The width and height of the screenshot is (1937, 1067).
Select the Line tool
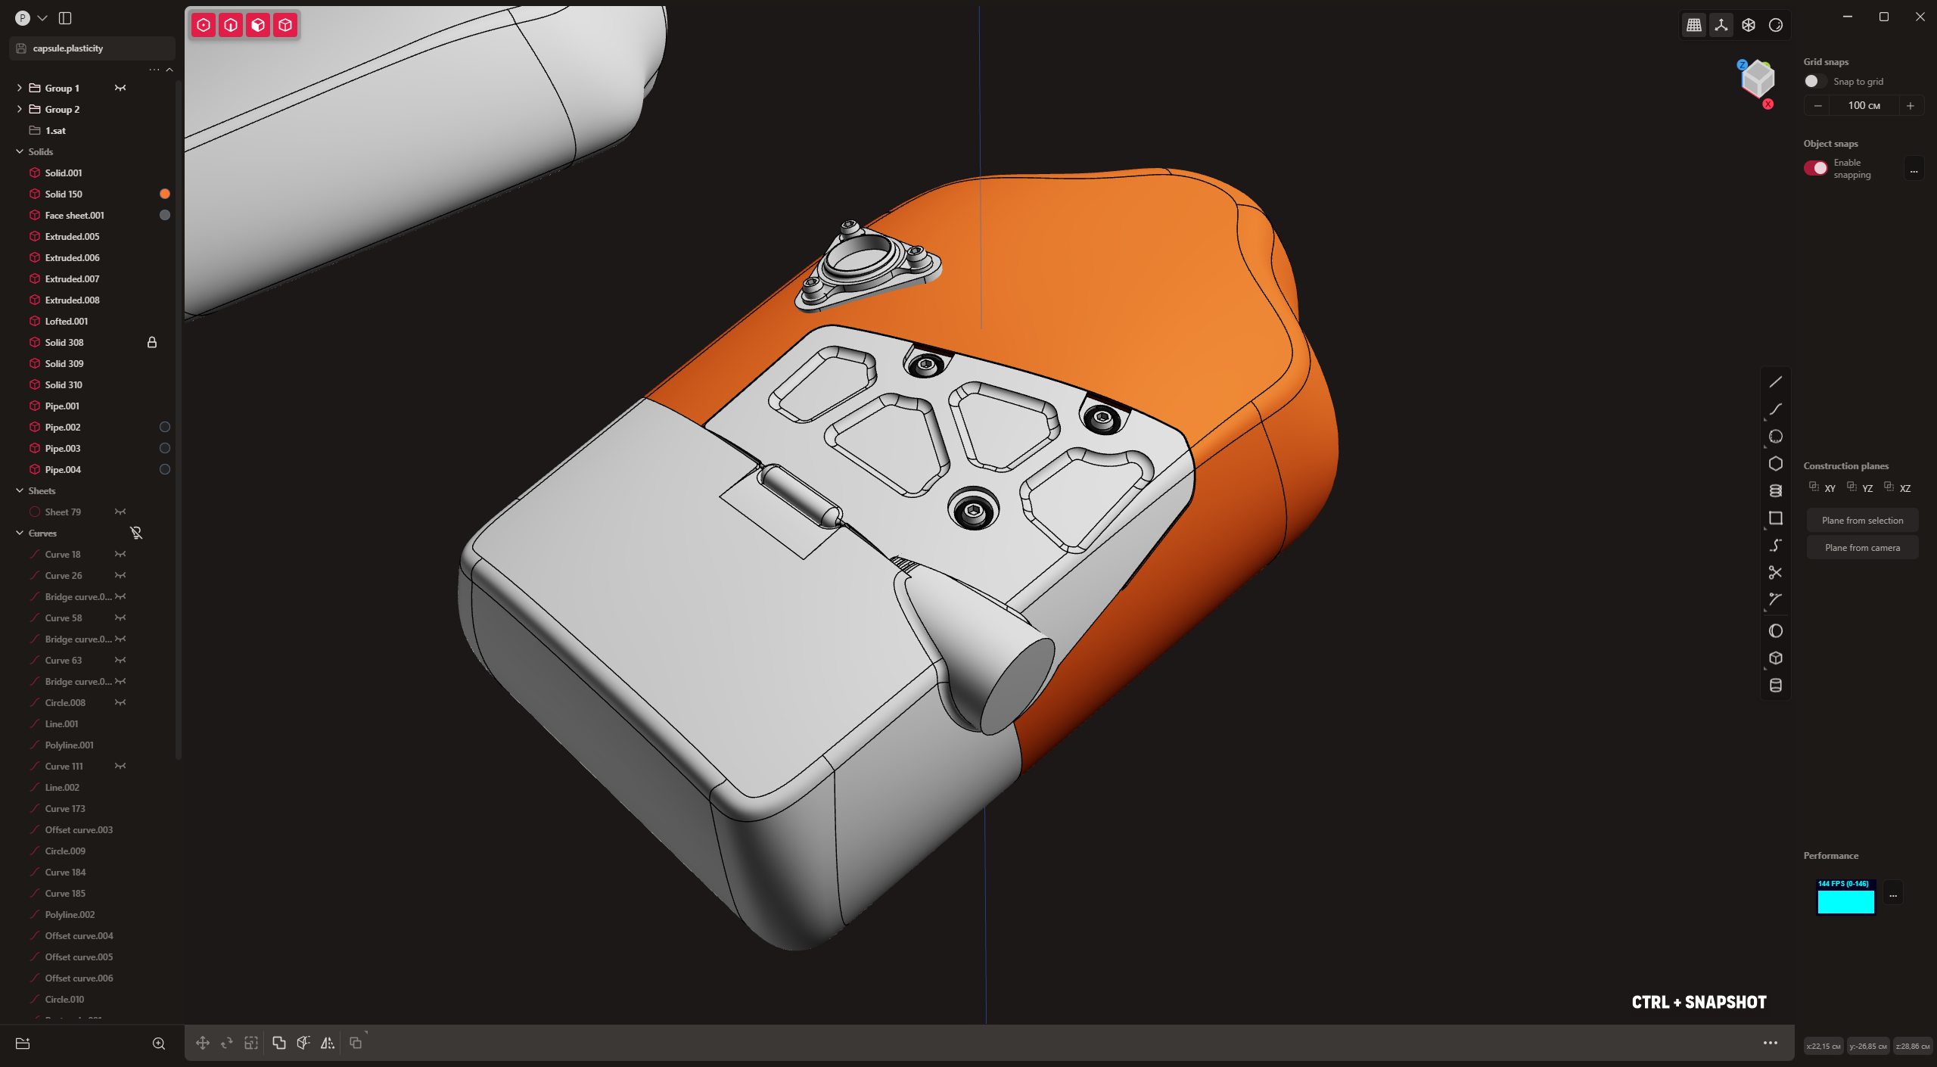[x=1775, y=382]
